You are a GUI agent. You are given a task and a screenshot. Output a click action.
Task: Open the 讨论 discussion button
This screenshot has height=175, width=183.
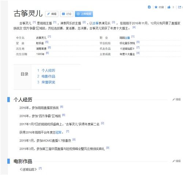click(67, 14)
